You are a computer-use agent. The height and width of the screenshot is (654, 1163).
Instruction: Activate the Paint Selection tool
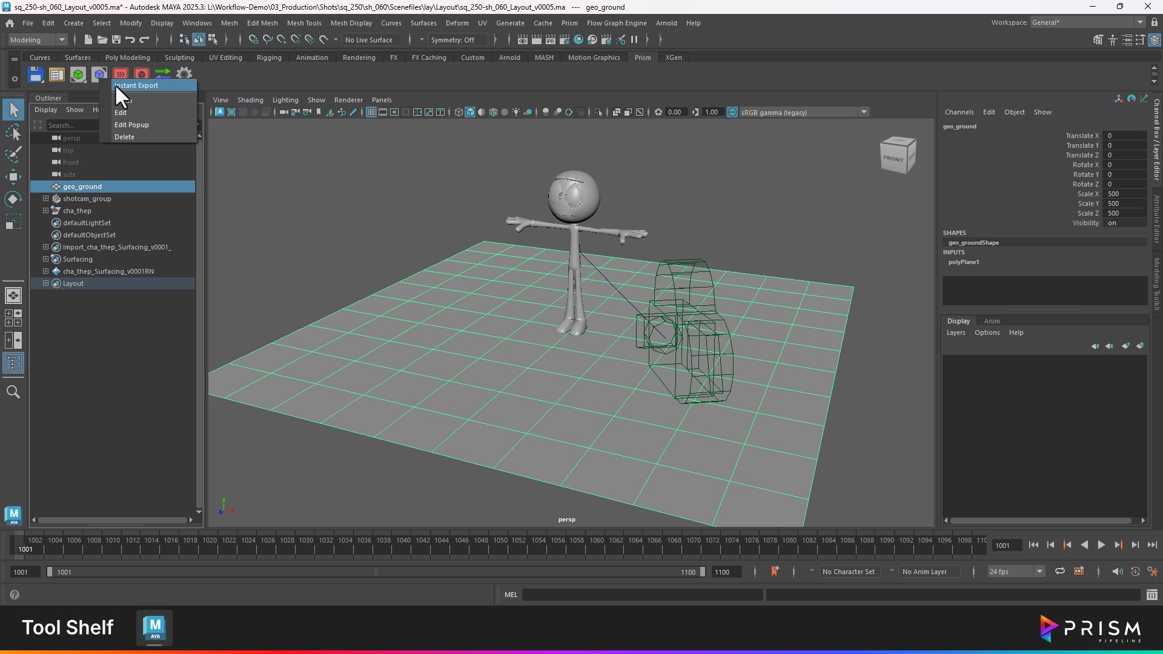point(13,154)
